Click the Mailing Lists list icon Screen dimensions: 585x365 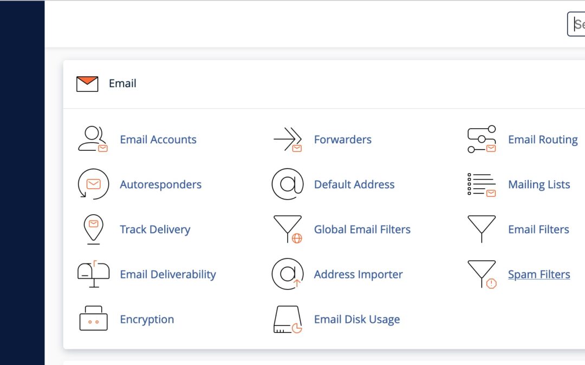point(481,184)
